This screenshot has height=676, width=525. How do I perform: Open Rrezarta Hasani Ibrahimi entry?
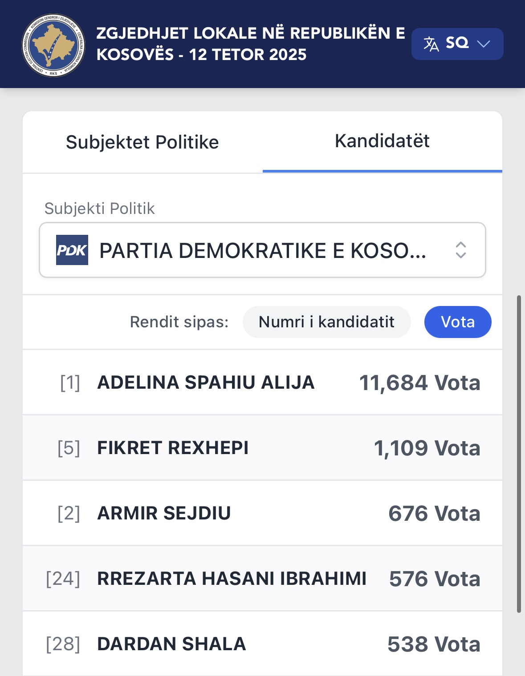point(232,579)
